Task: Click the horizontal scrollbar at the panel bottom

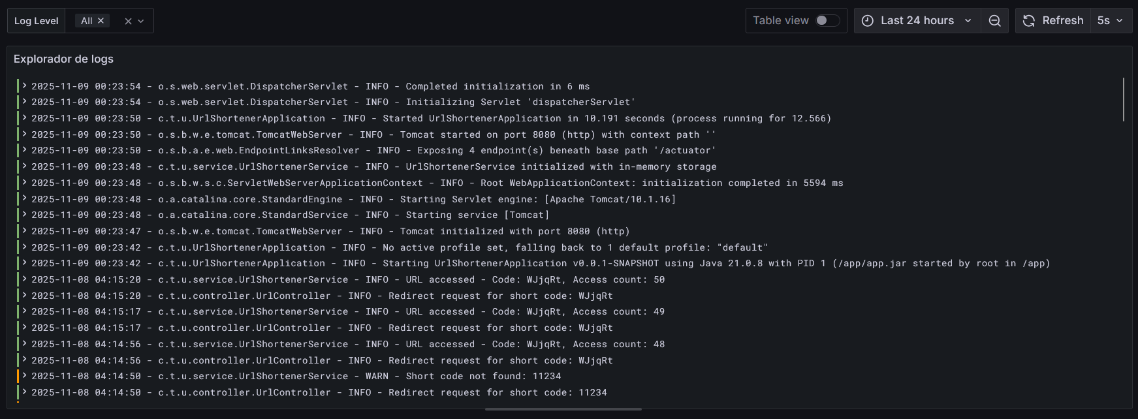Action: pyautogui.click(x=563, y=409)
